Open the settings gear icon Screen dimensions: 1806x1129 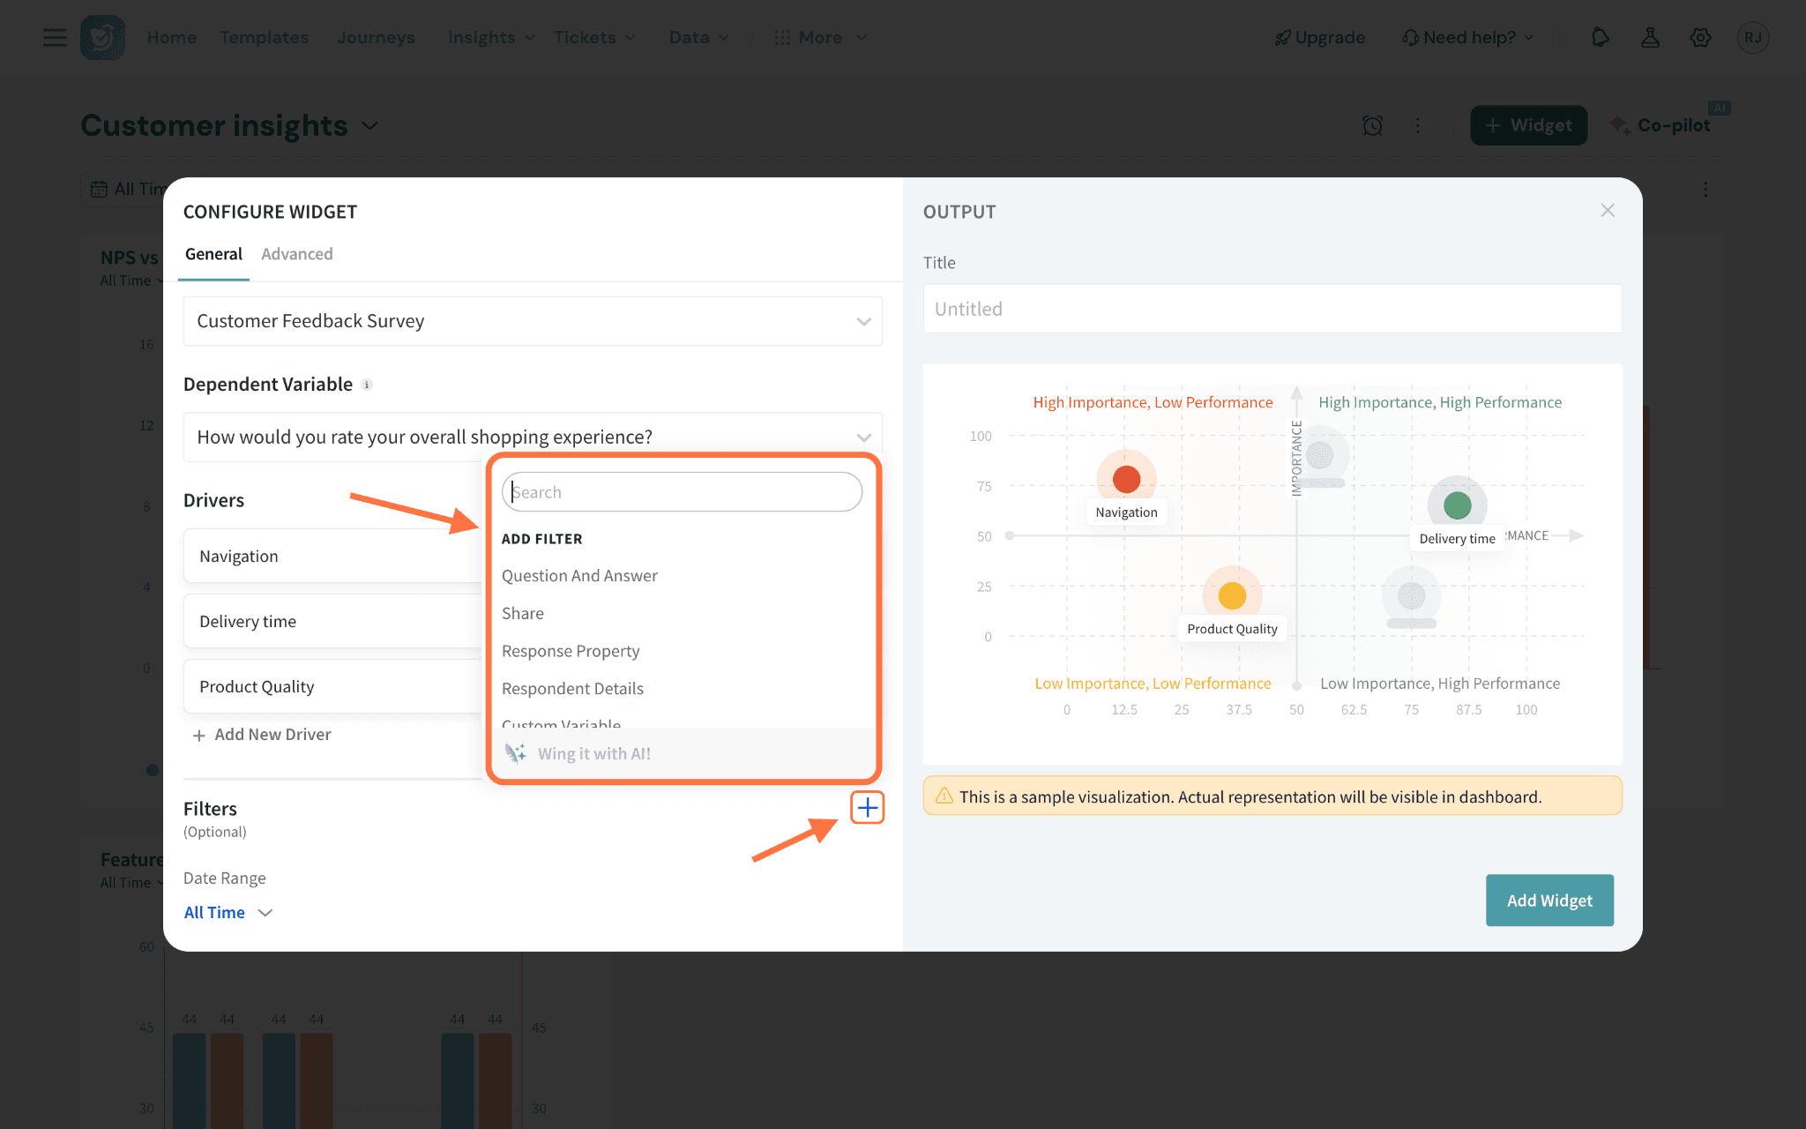coord(1700,37)
